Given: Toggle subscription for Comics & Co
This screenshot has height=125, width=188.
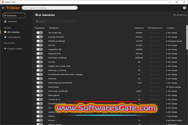Looking at the screenshot, I should coord(40,99).
